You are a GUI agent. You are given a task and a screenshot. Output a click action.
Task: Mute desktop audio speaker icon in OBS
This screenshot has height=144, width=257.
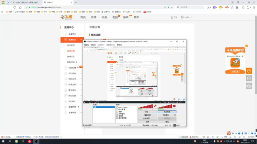click(174, 106)
